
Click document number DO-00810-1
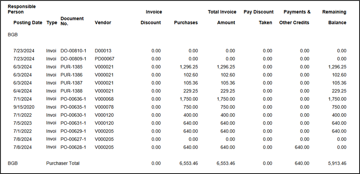[74, 51]
